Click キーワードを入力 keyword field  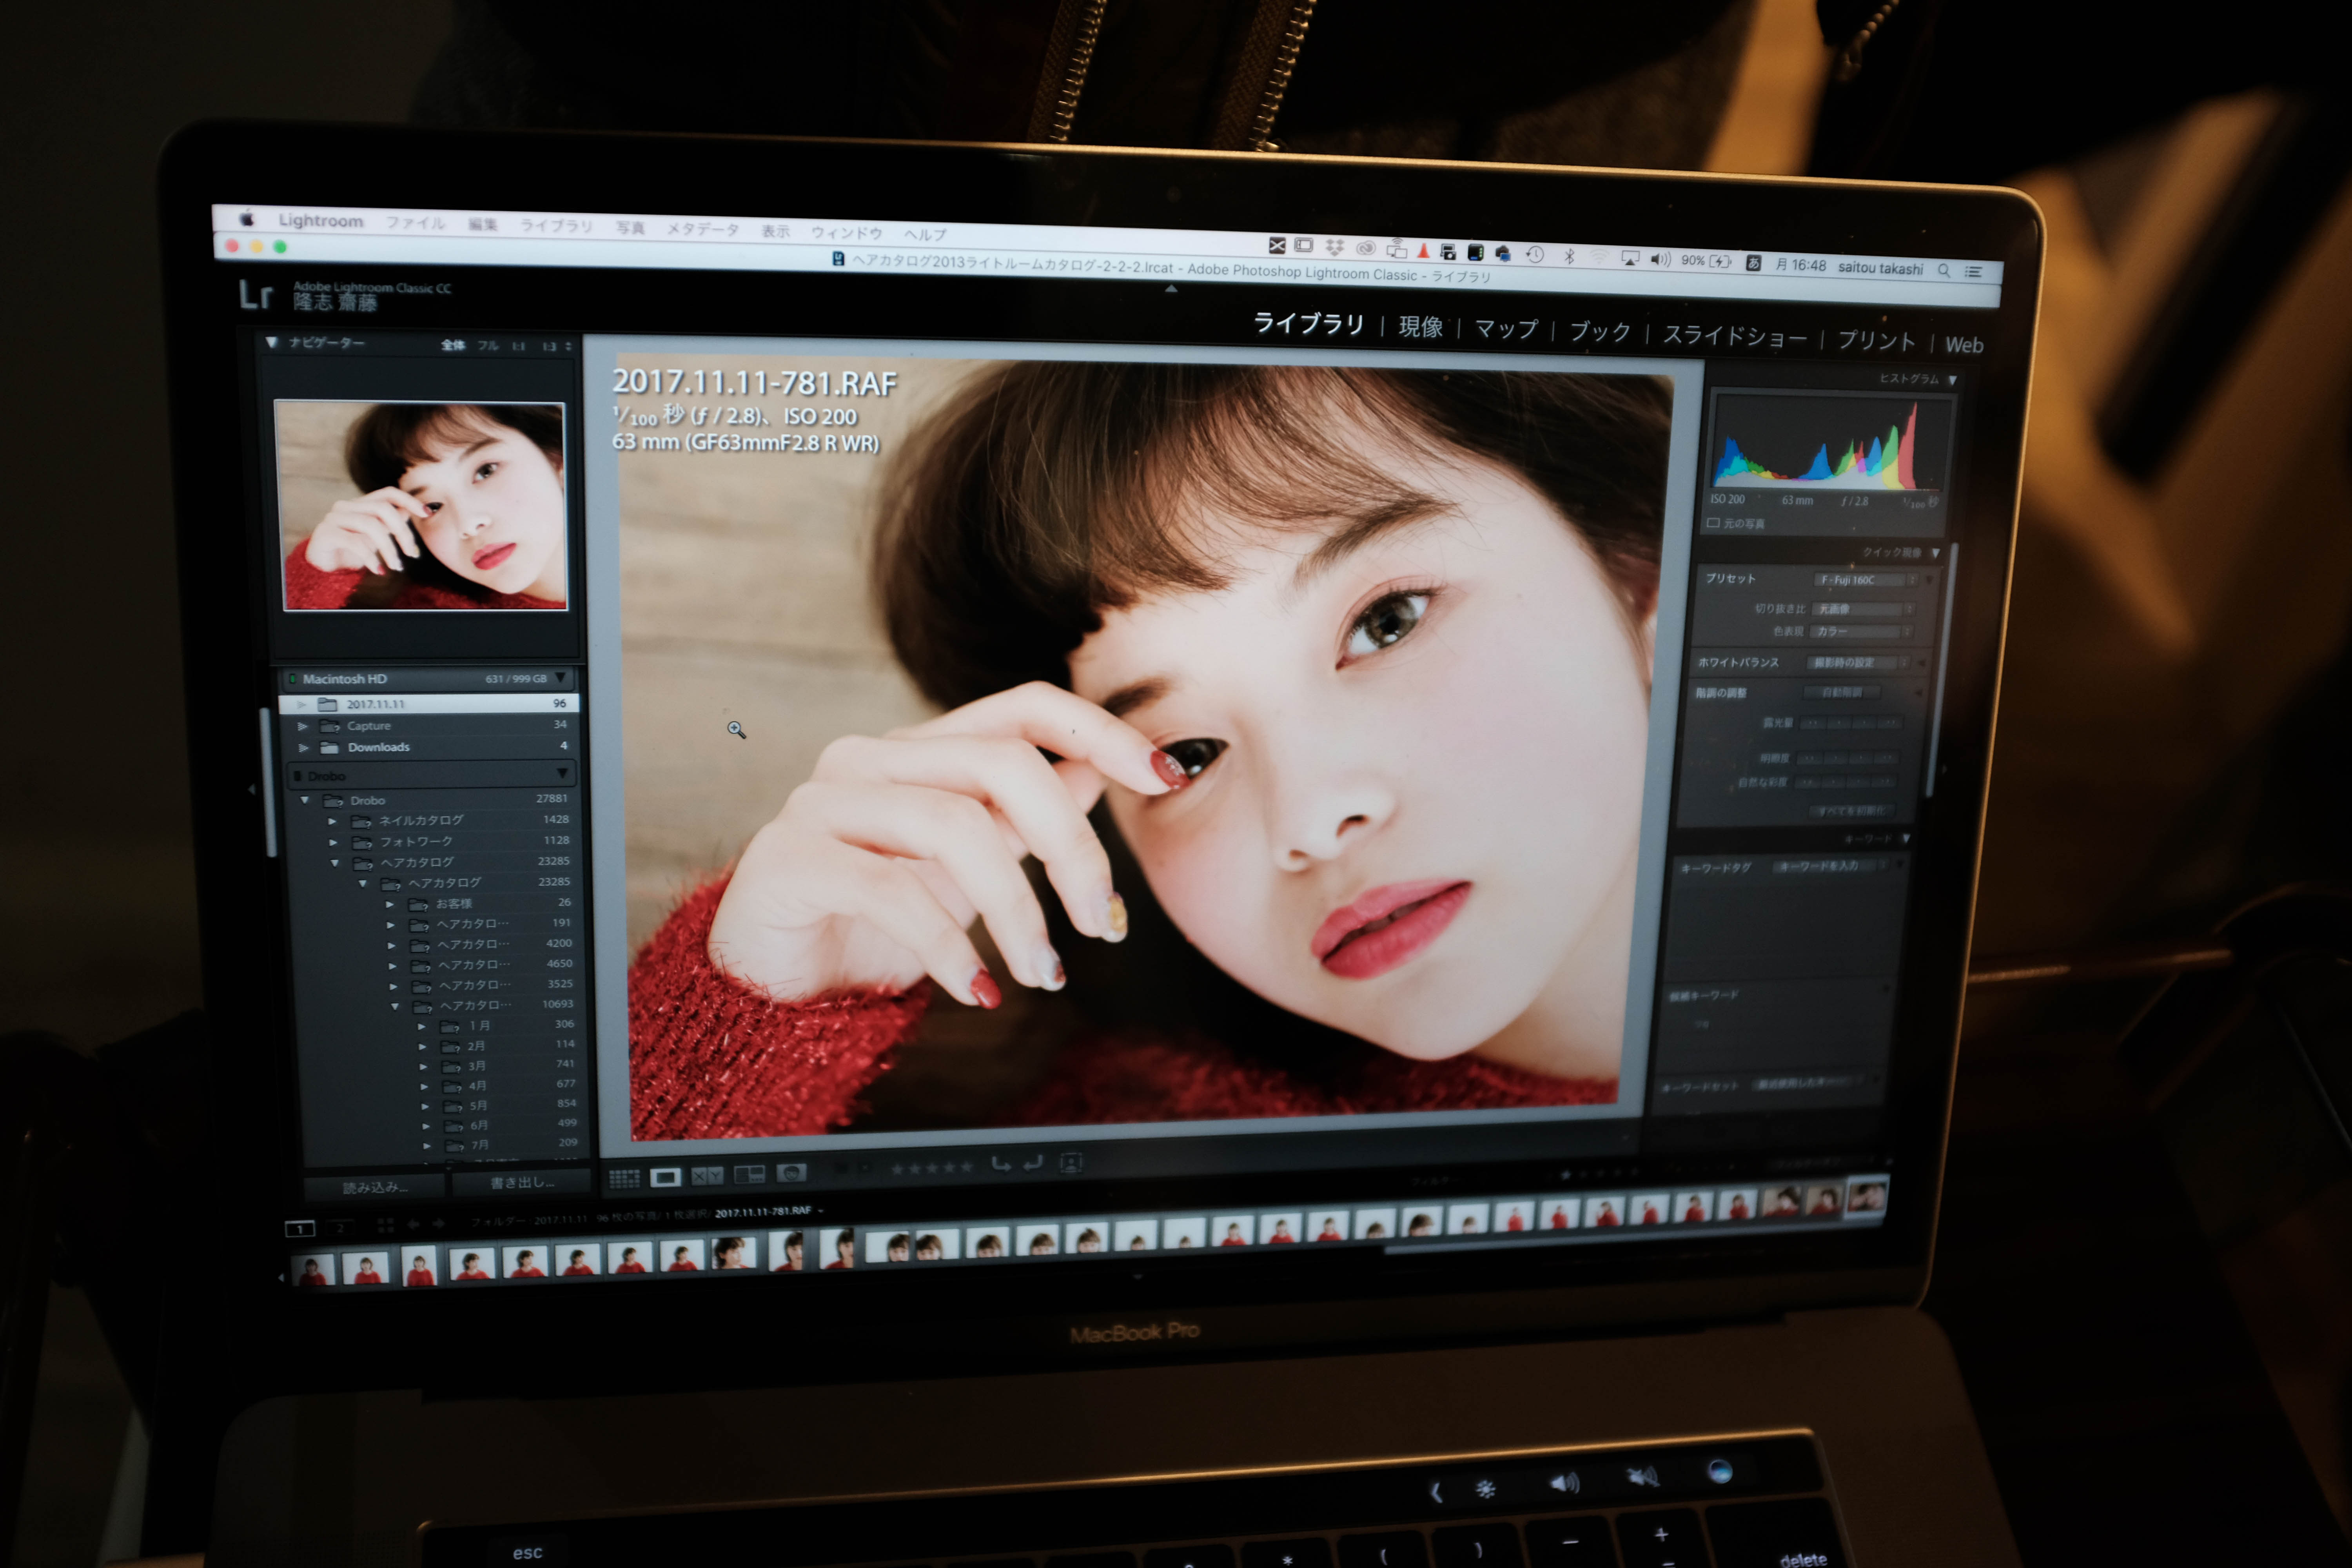[x=1830, y=866]
